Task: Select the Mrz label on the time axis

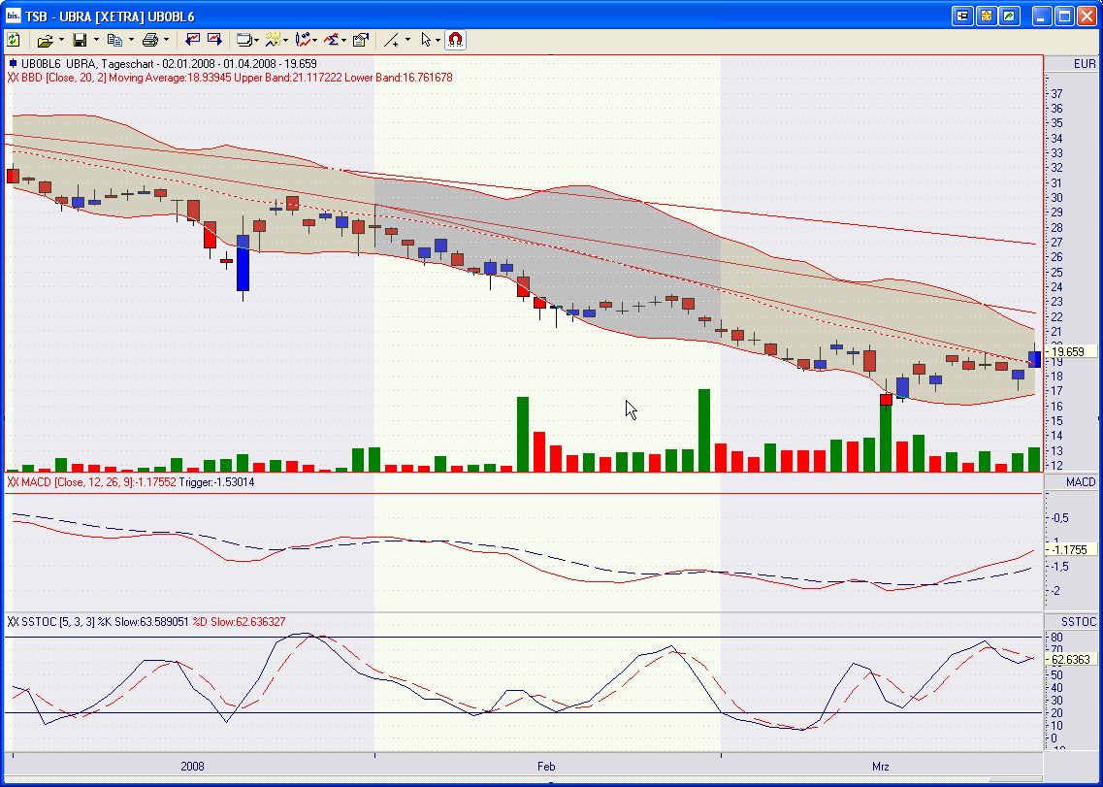Action: [880, 766]
